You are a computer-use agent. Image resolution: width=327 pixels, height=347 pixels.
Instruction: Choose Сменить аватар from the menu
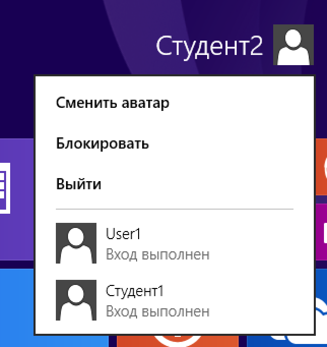tap(113, 103)
